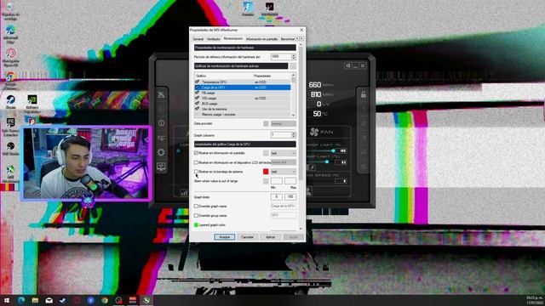The image size is (545, 306).
Task: Toggle the VID usage graph checkmark
Action: pyautogui.click(x=197, y=99)
